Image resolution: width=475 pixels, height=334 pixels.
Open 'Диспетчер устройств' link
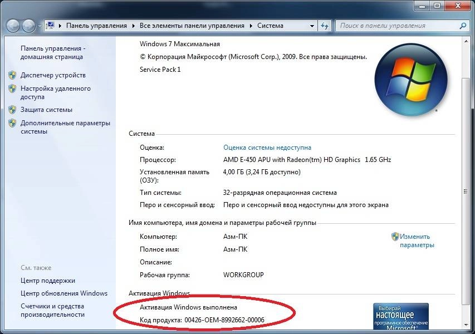pyautogui.click(x=53, y=75)
